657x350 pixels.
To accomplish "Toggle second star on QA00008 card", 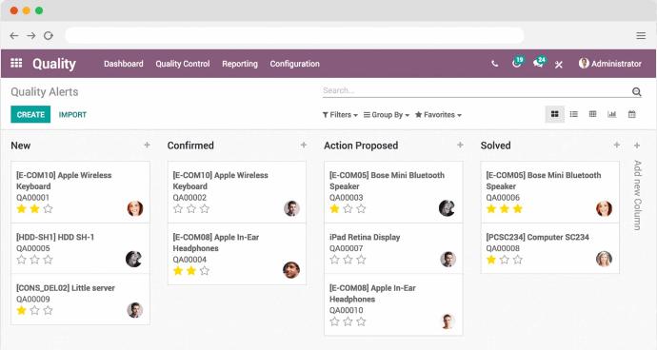I will (x=505, y=260).
